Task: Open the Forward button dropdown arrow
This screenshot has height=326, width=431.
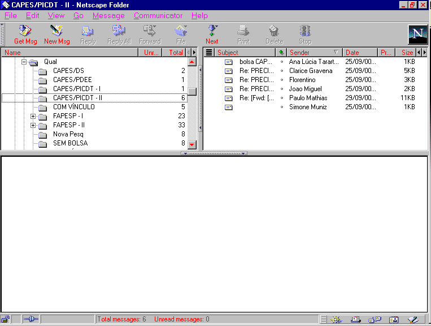Action: coord(155,27)
